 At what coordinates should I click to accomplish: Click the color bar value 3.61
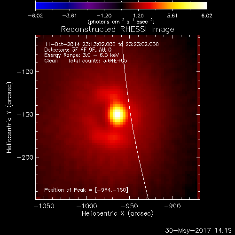172,16
